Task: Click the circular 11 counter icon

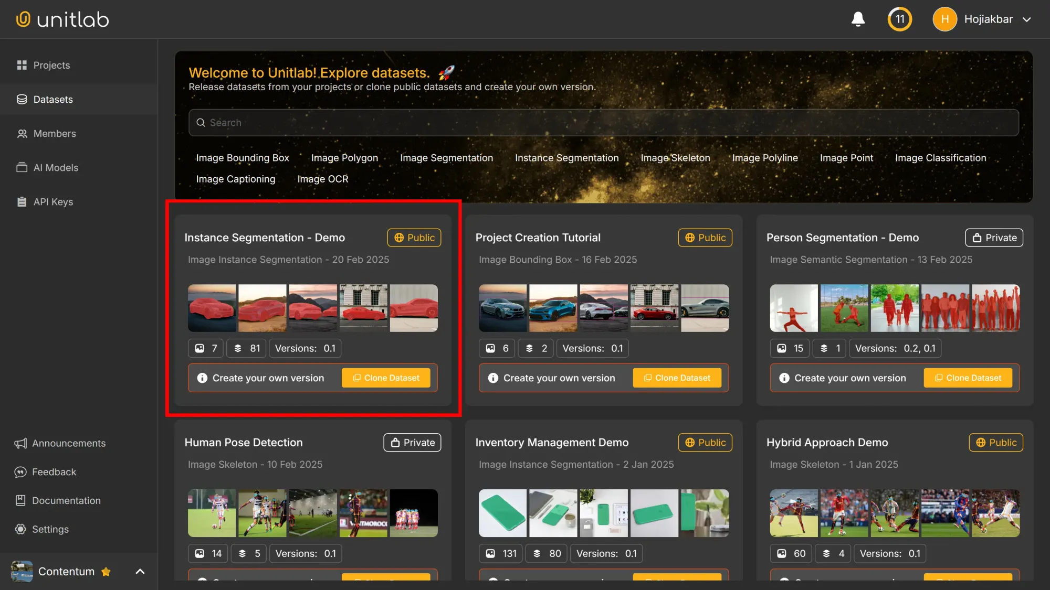Action: click(899, 19)
